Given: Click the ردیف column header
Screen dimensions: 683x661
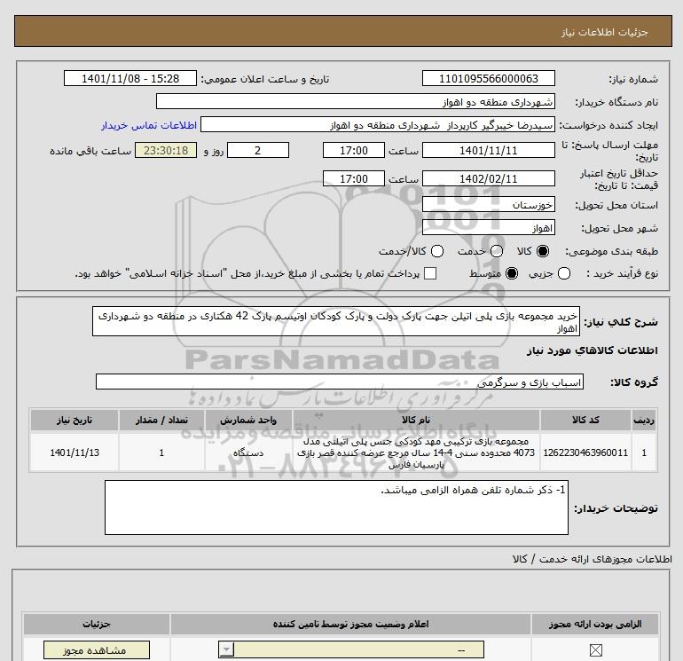Looking at the screenshot, I should [x=644, y=420].
